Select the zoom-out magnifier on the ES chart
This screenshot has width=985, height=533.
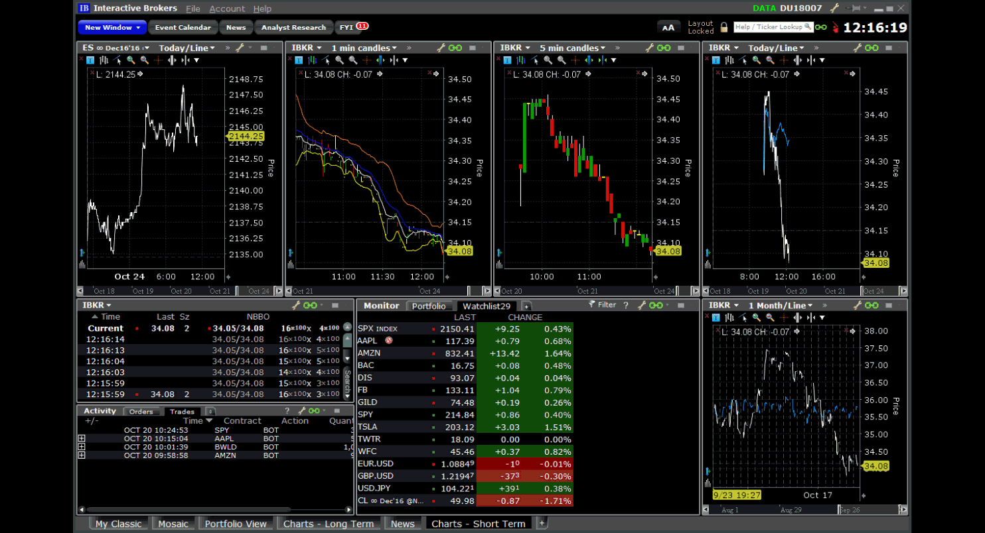(143, 60)
